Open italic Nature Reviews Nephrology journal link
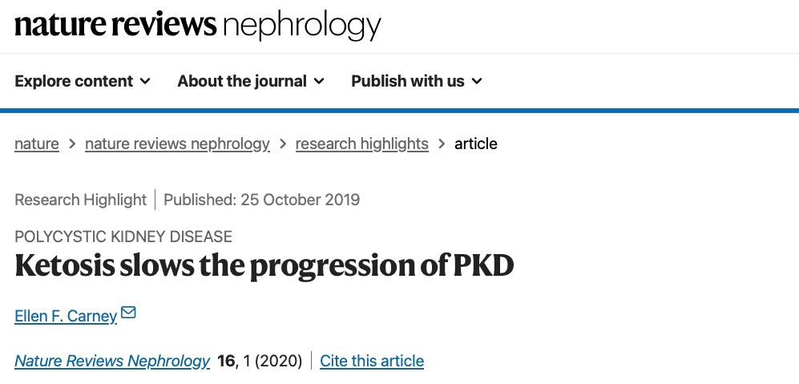 [x=112, y=362]
